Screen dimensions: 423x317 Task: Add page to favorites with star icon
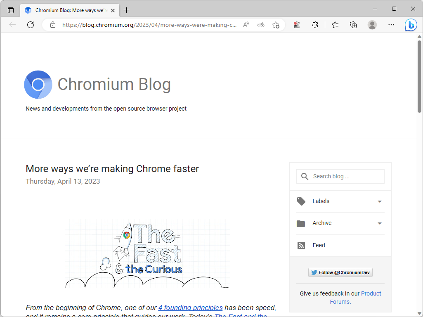click(x=276, y=25)
